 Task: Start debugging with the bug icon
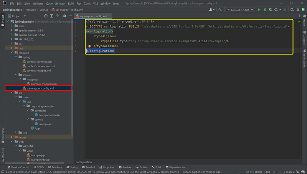click(265, 10)
